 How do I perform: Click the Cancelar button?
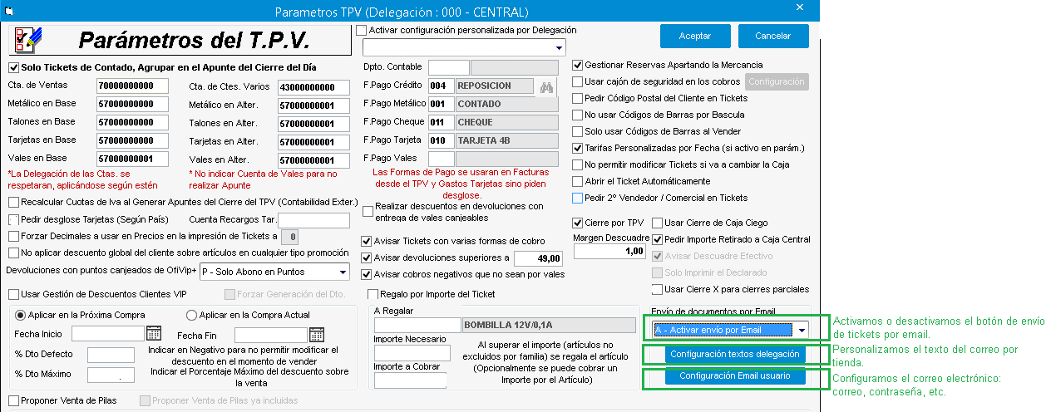(772, 37)
